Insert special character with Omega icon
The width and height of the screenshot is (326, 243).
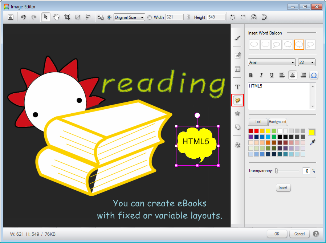click(x=314, y=75)
